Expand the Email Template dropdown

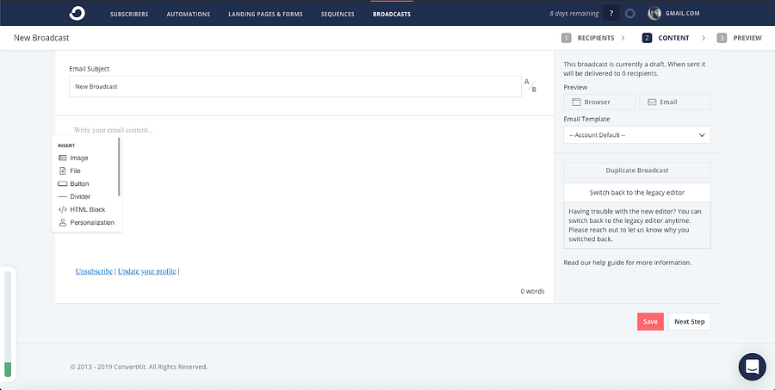tap(637, 135)
